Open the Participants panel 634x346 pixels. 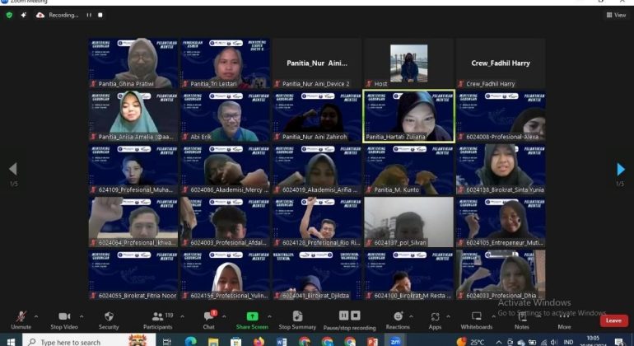158,320
